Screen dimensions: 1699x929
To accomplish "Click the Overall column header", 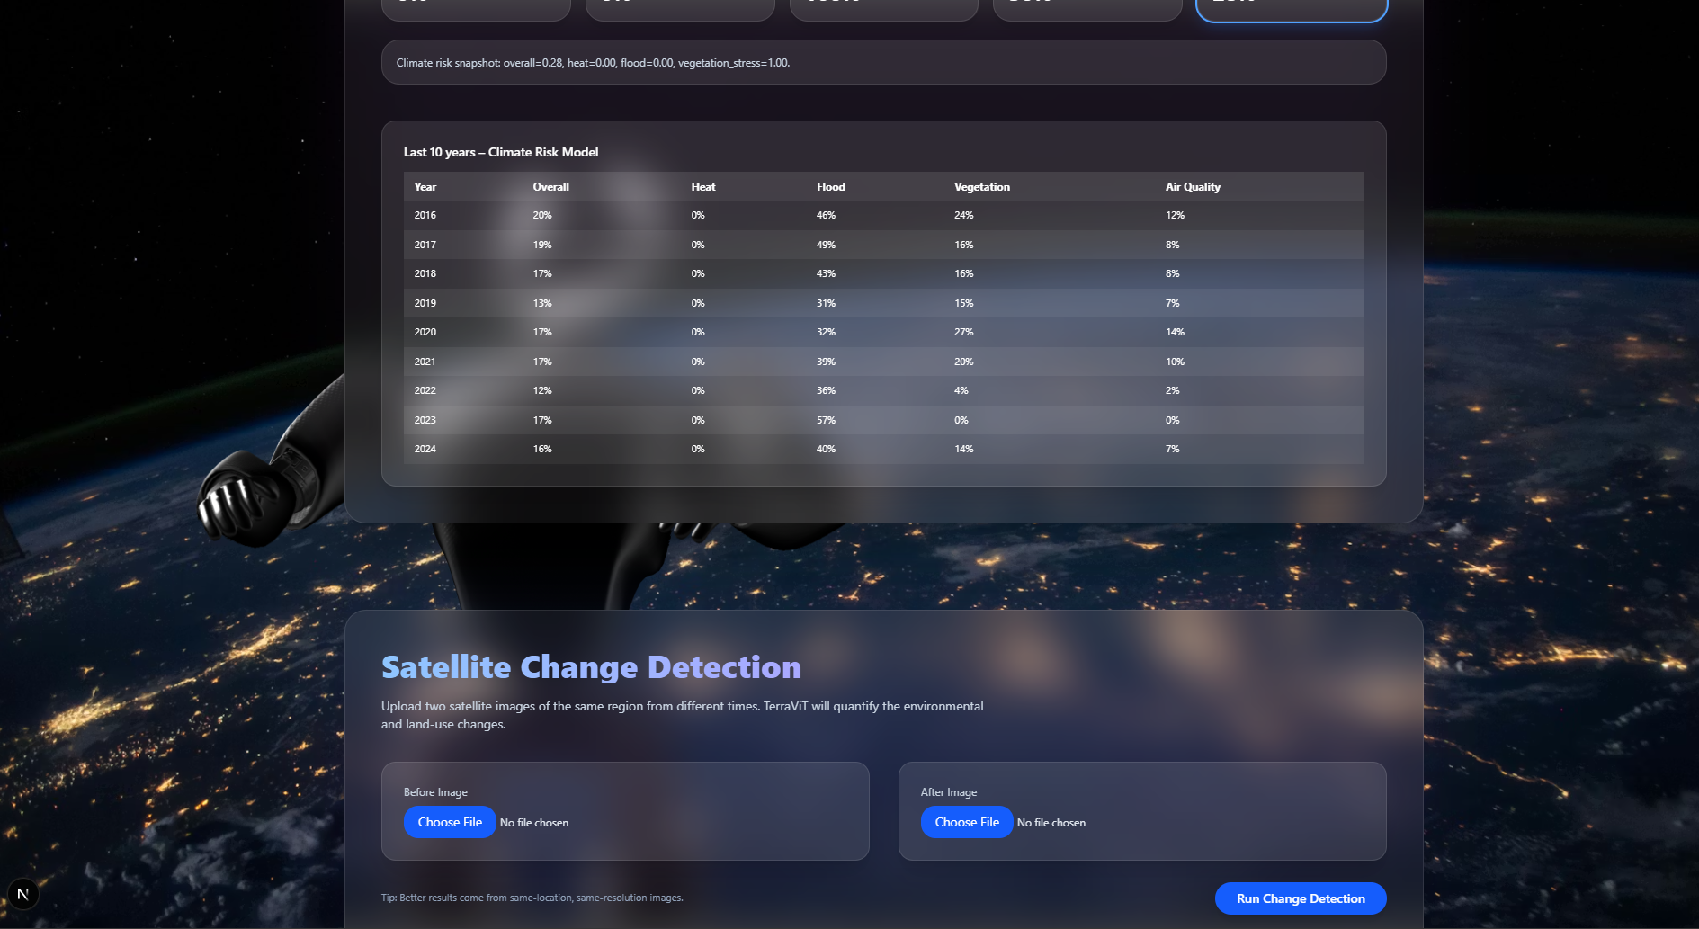I will 550,187.
